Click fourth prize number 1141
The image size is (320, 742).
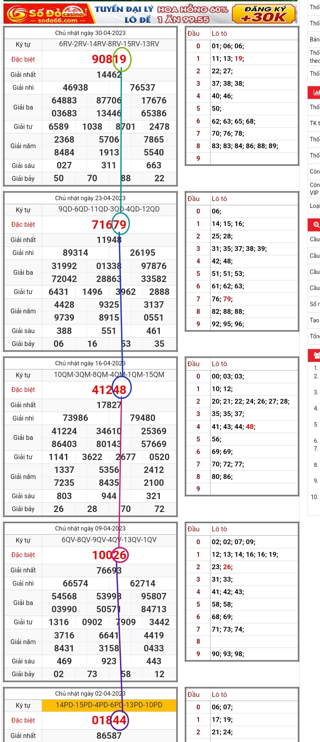59,457
